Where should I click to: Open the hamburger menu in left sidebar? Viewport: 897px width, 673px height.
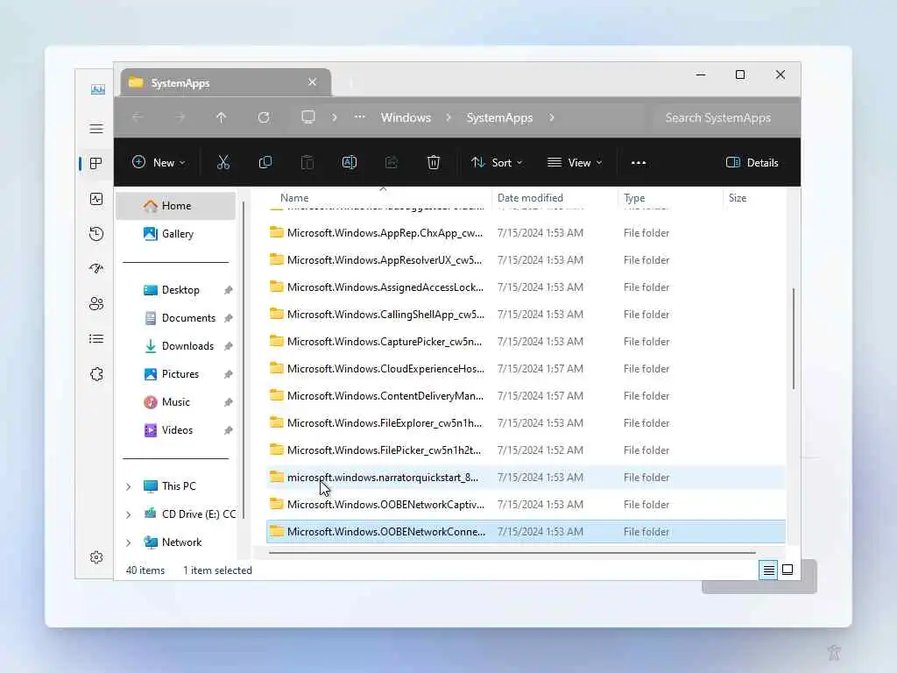coord(96,129)
